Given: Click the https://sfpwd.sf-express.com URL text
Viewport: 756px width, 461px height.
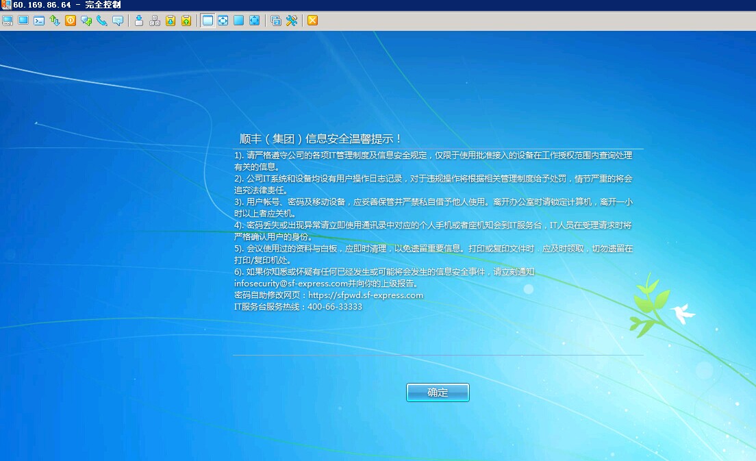Looking at the screenshot, I should click(366, 295).
